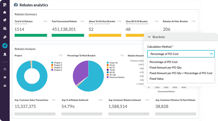Open the speedometer dashboard sidebar icon
Image resolution: width=218 pixels, height=121 pixels.
click(5, 86)
